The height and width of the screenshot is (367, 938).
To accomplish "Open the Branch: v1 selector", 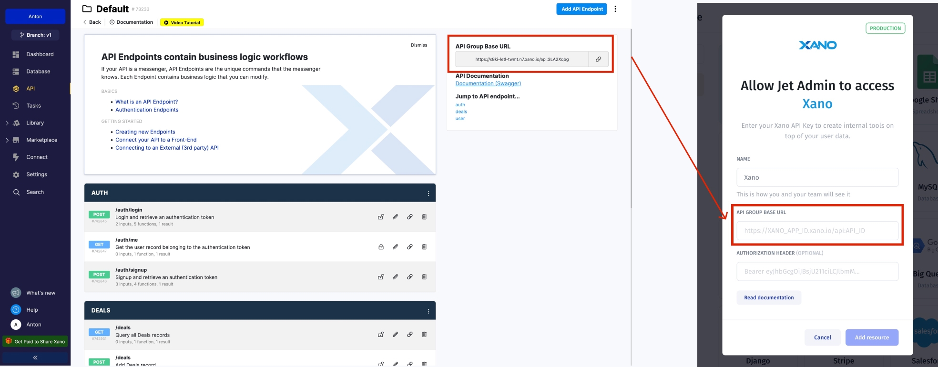I will coord(35,35).
